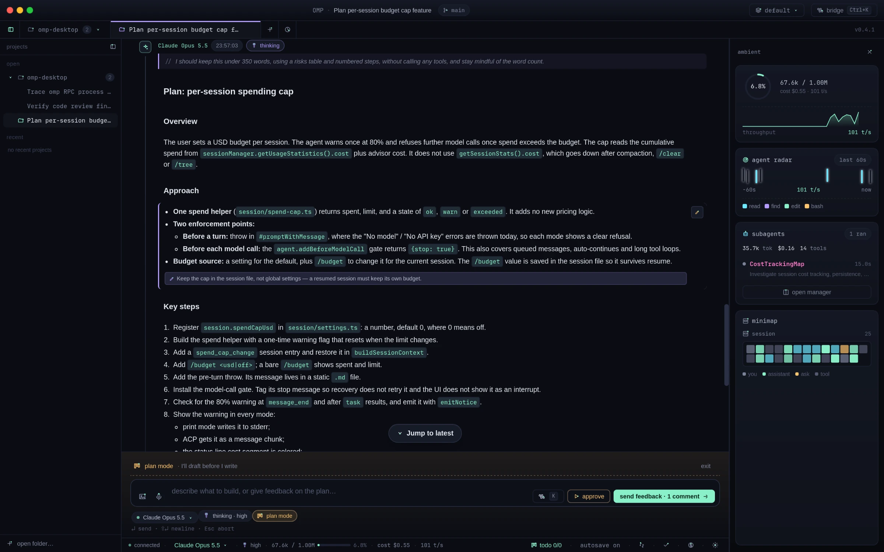Click the checkmark icon in status bar
Image resolution: width=884 pixels, height=552 pixels.
[x=666, y=545]
